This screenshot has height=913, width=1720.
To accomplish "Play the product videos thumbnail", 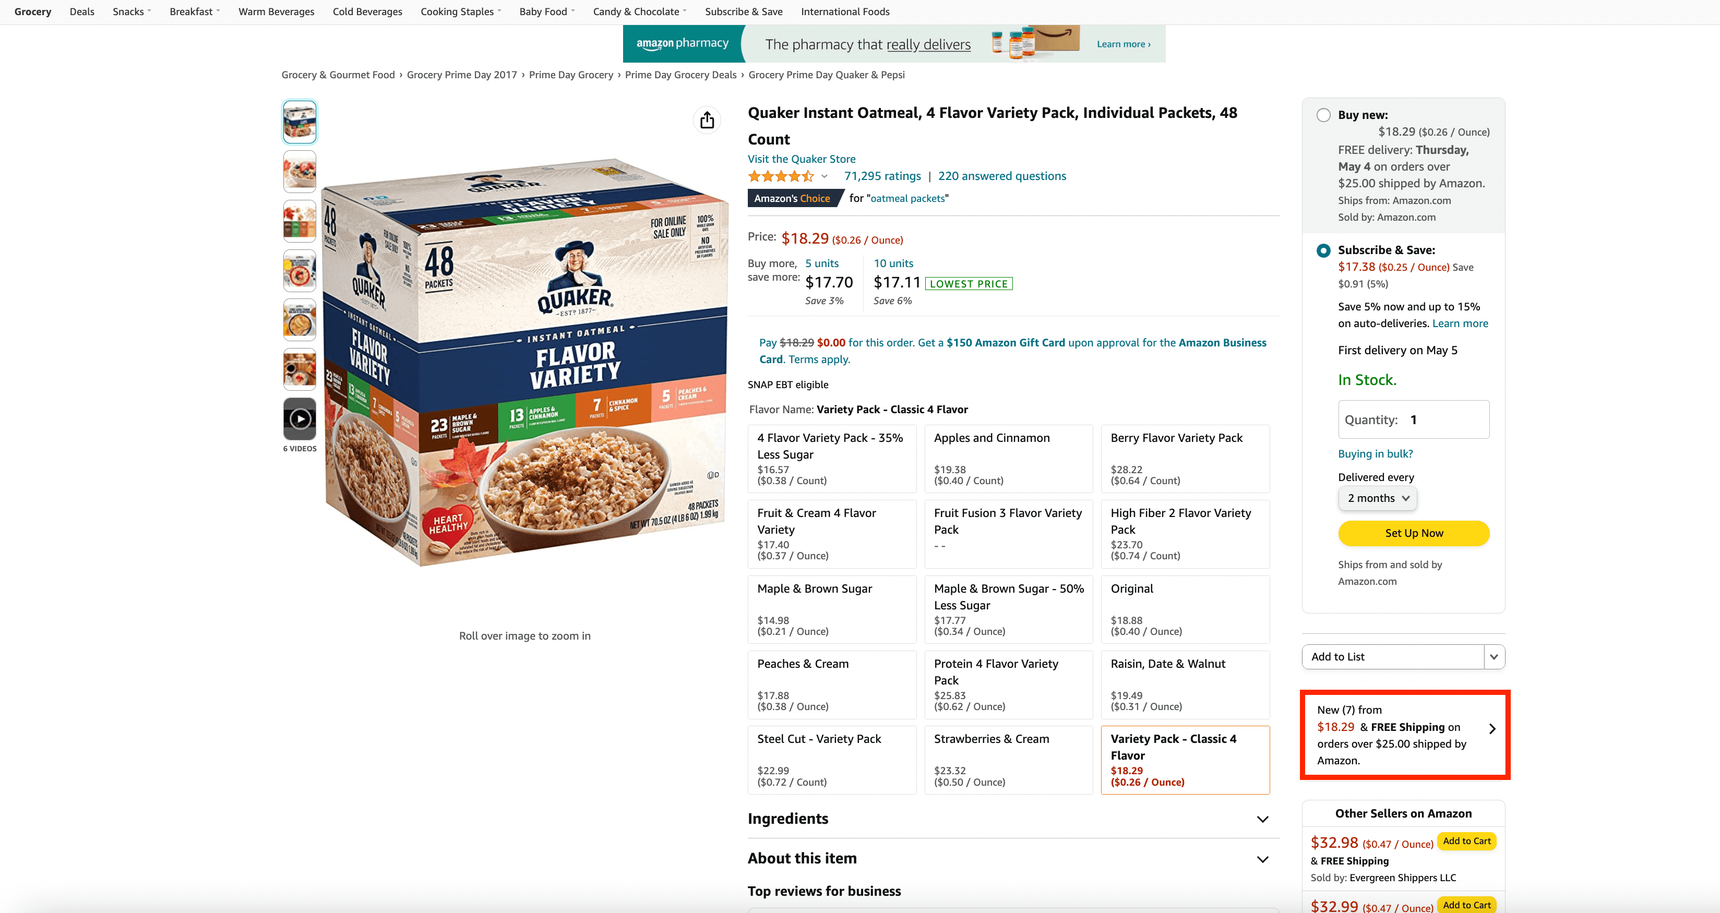I will coord(300,418).
